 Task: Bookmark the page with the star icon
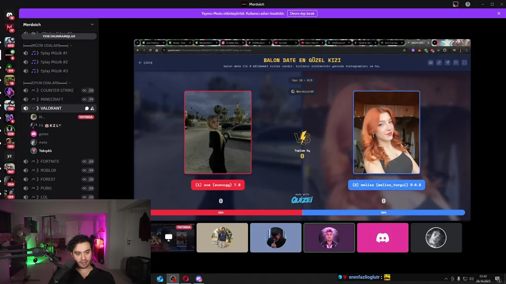tap(404, 50)
